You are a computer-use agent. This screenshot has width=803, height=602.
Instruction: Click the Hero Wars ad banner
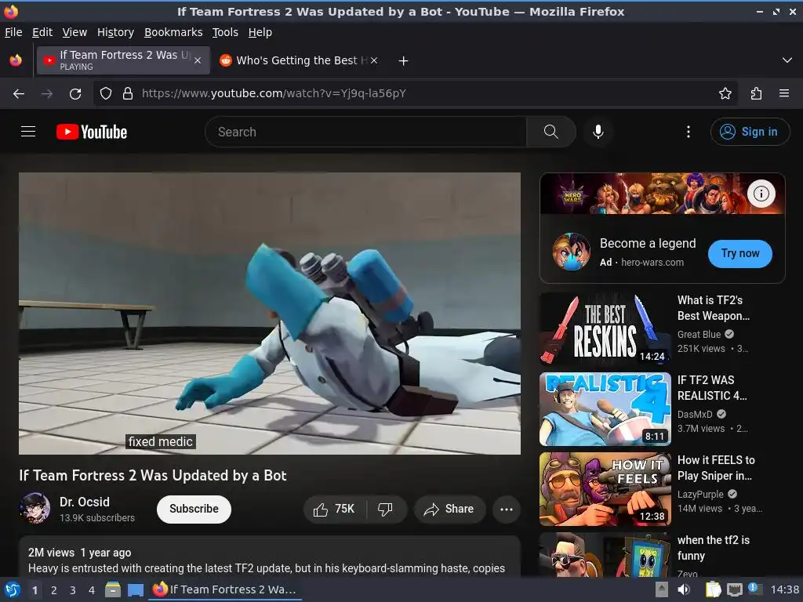662,194
